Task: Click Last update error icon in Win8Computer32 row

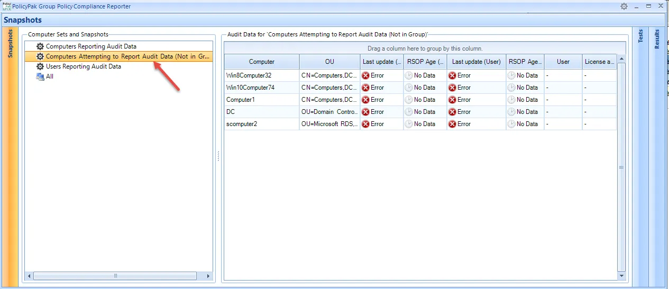Action: [365, 75]
